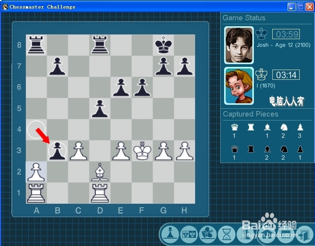315x246 pixels.
Task: Click Josh's portrait photo
Action: (239, 45)
